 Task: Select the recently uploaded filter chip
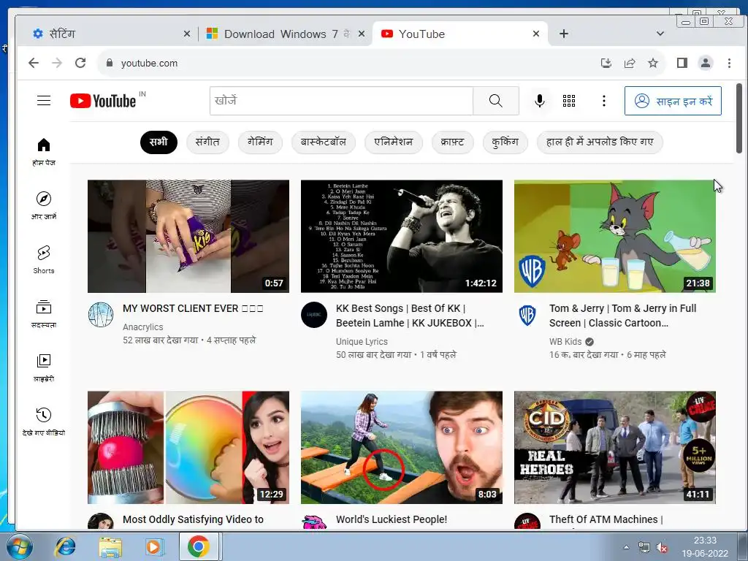(600, 142)
